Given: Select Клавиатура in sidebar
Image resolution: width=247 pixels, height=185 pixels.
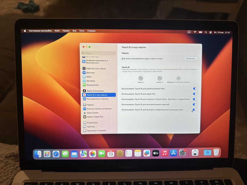Looking at the screenshot, I should (99, 123).
